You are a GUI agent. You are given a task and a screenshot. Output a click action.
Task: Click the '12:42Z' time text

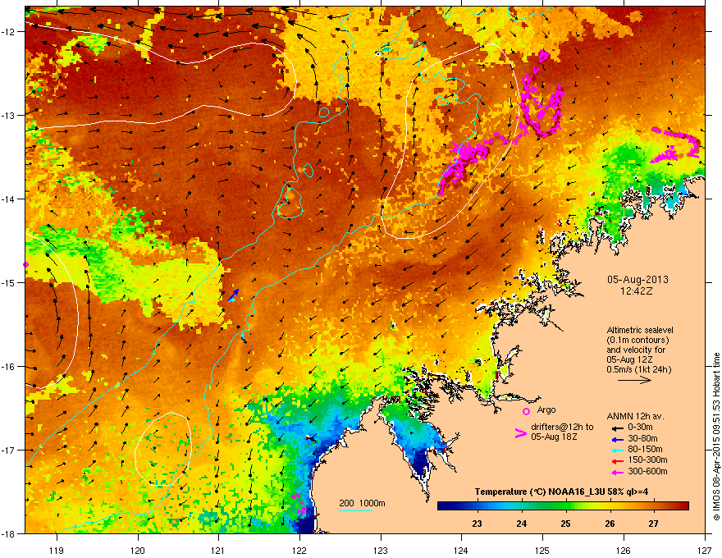click(637, 291)
